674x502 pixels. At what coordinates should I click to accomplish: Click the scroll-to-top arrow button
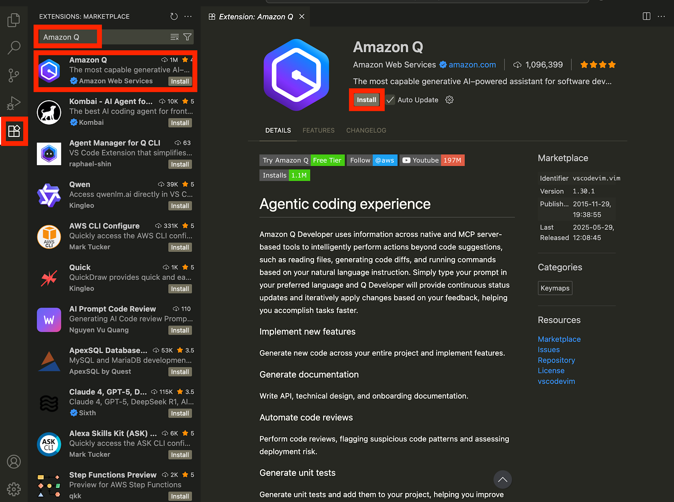pos(502,479)
